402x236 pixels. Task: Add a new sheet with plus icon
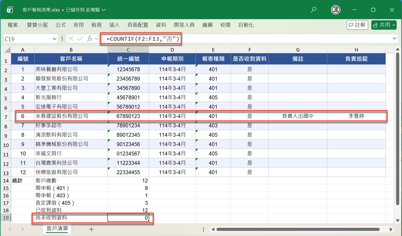91,229
